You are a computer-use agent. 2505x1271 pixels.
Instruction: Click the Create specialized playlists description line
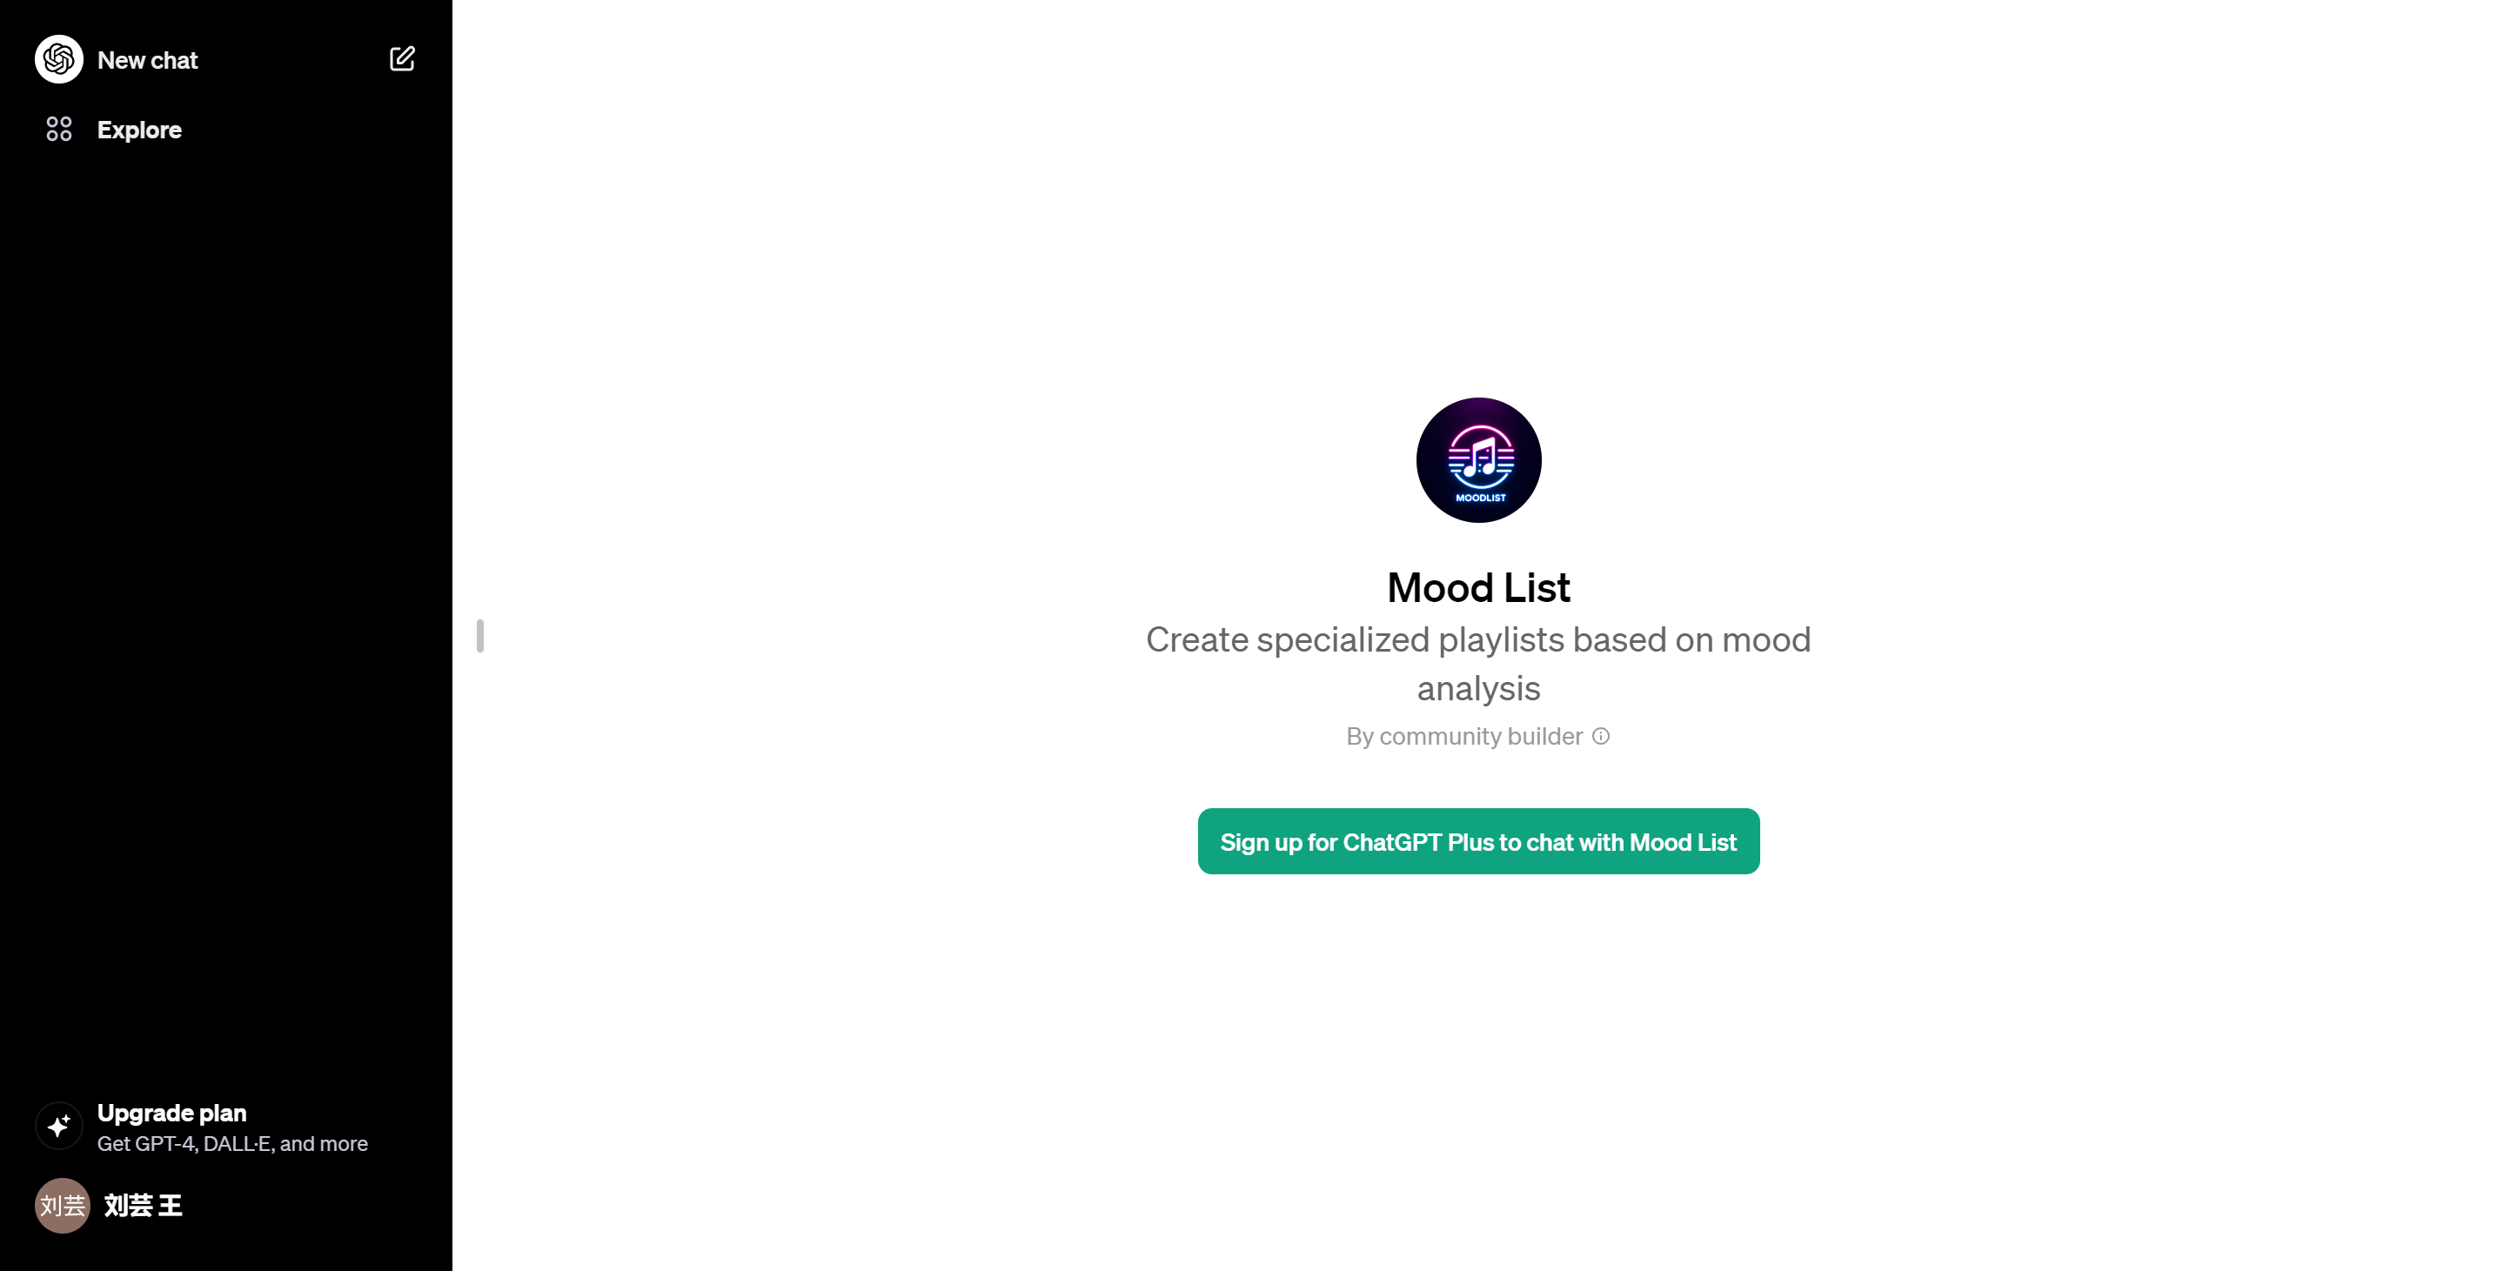pyautogui.click(x=1478, y=640)
